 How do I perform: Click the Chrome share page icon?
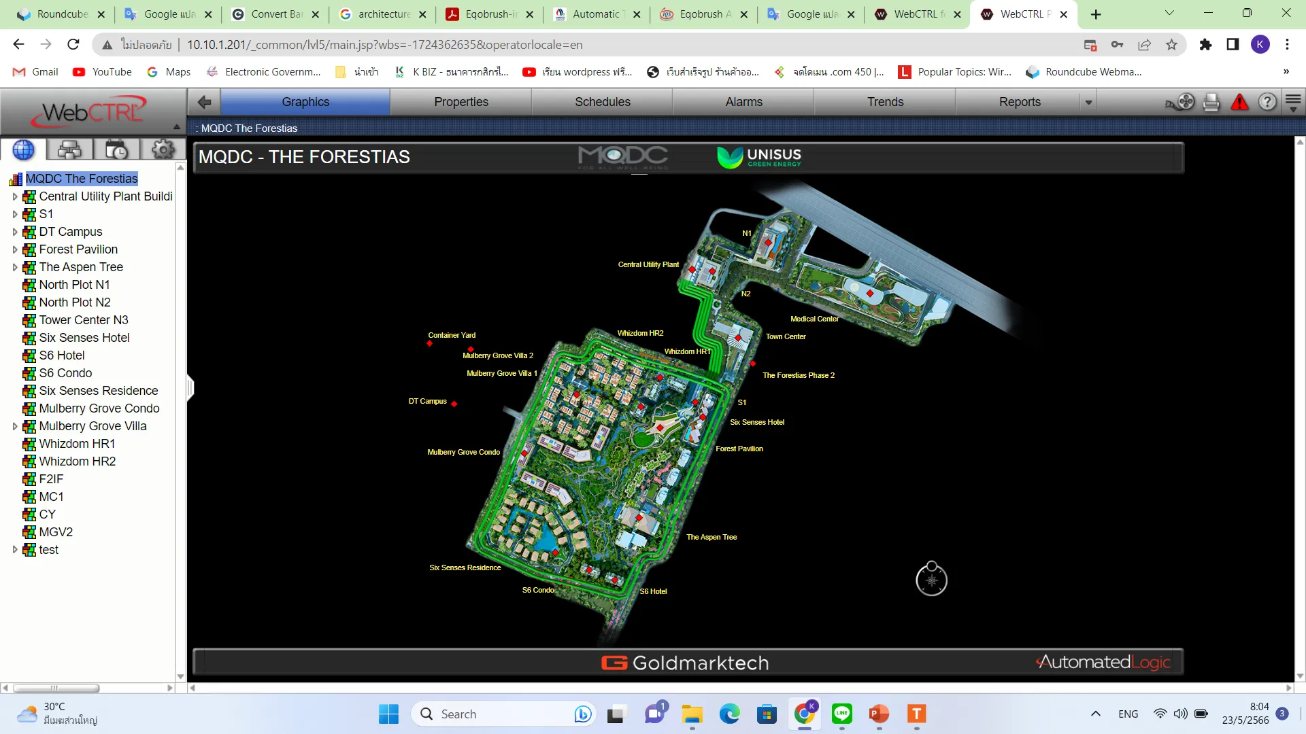(x=1144, y=45)
